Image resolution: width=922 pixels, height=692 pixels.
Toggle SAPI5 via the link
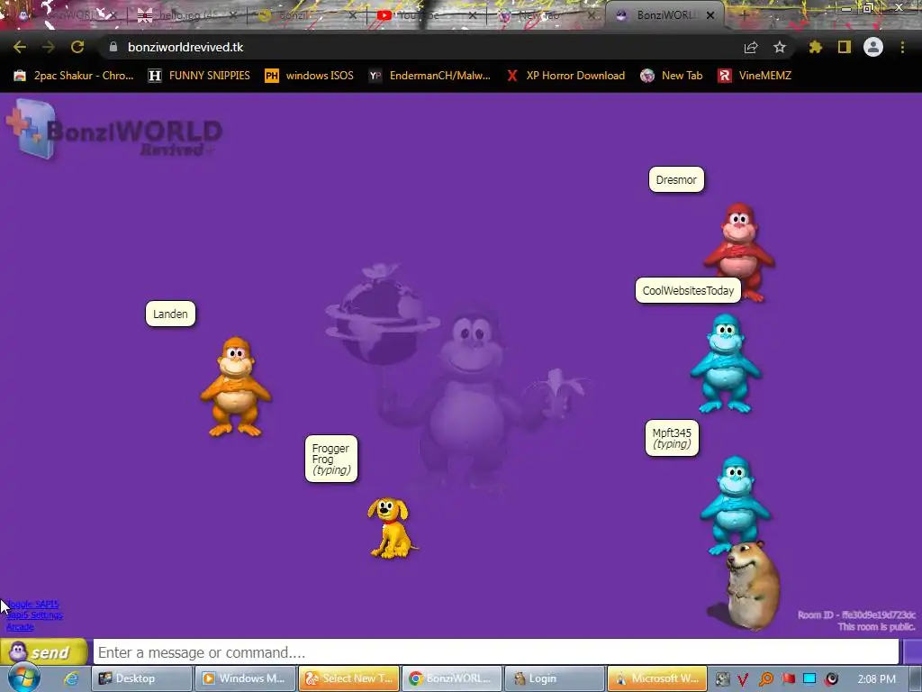coord(32,605)
